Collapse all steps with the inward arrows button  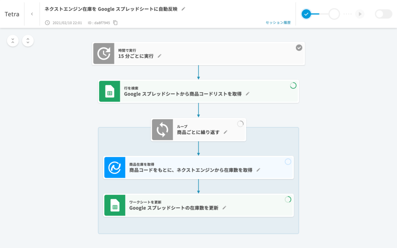[x=13, y=41]
